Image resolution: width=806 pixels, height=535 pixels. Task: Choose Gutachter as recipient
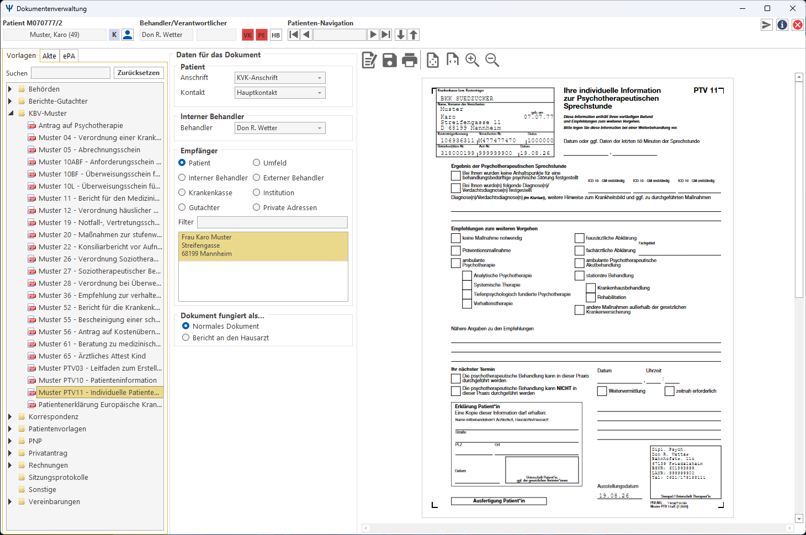(199, 207)
